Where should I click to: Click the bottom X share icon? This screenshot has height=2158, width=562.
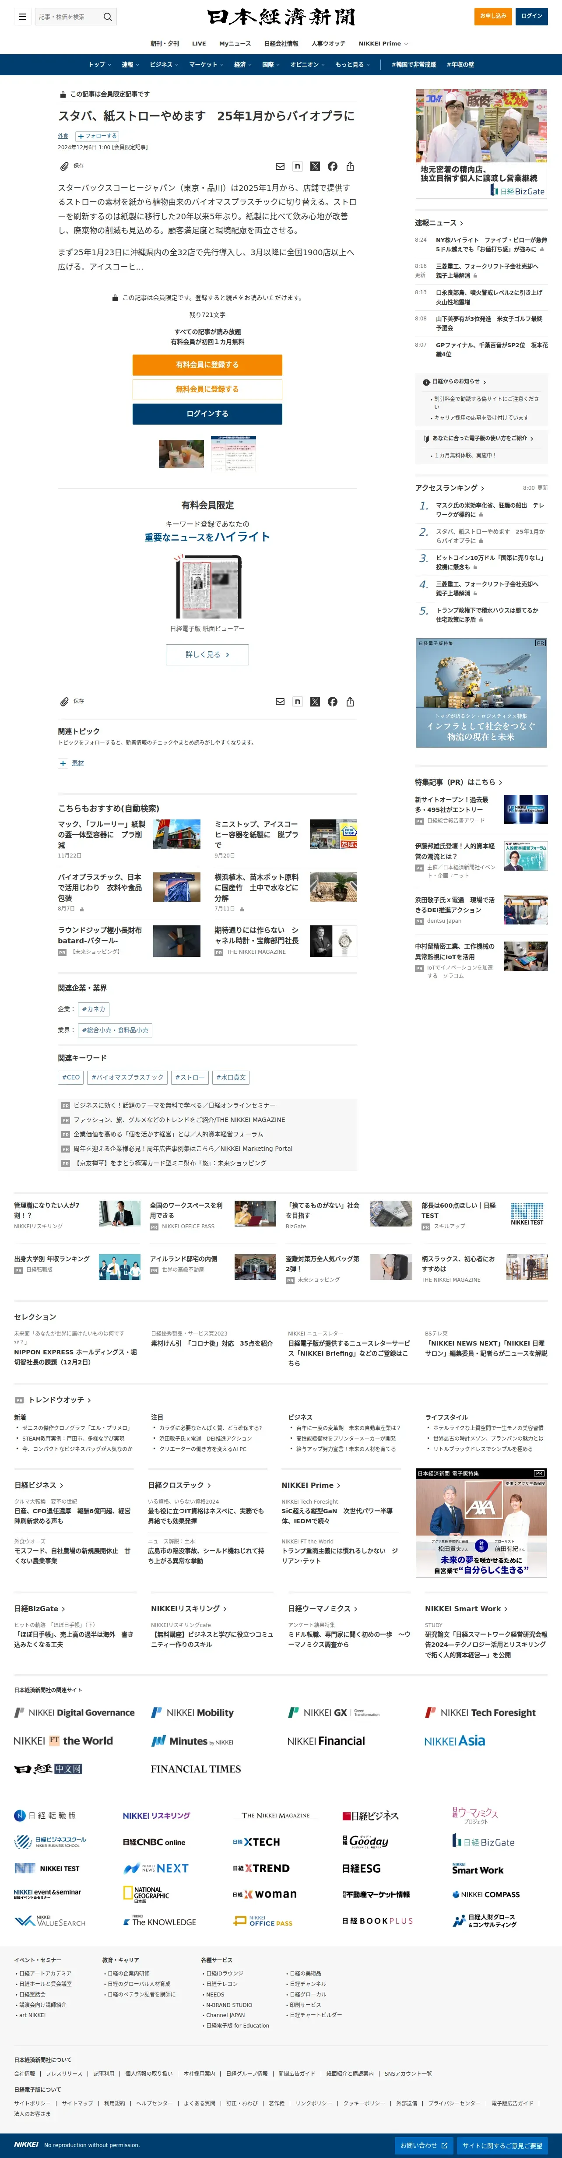pos(315,702)
